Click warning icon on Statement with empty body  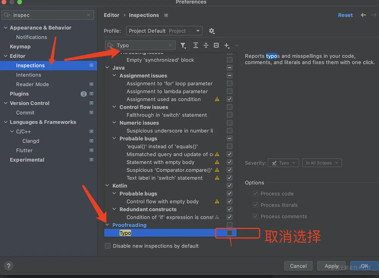pyautogui.click(x=217, y=162)
